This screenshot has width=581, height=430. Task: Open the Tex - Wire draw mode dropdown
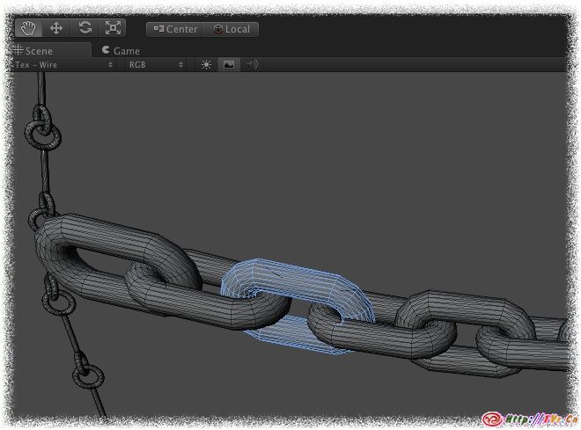pos(63,65)
